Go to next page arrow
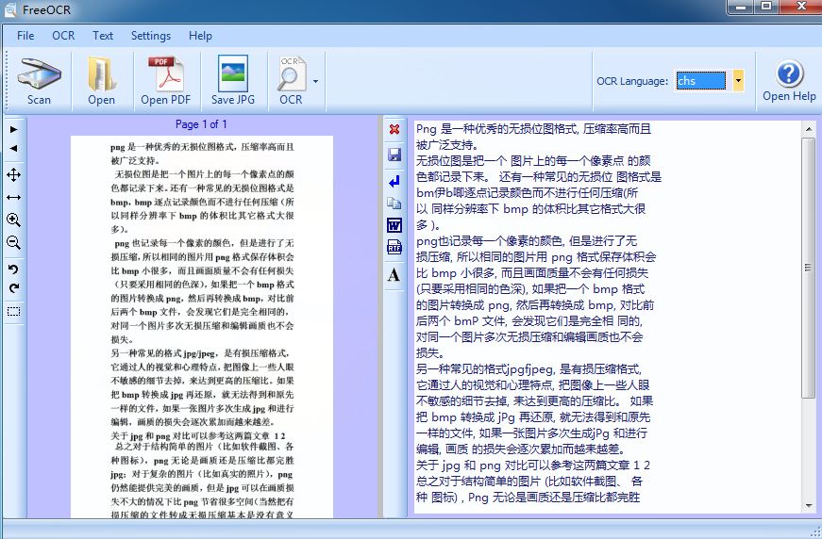This screenshot has height=539, width=822. coord(13,129)
